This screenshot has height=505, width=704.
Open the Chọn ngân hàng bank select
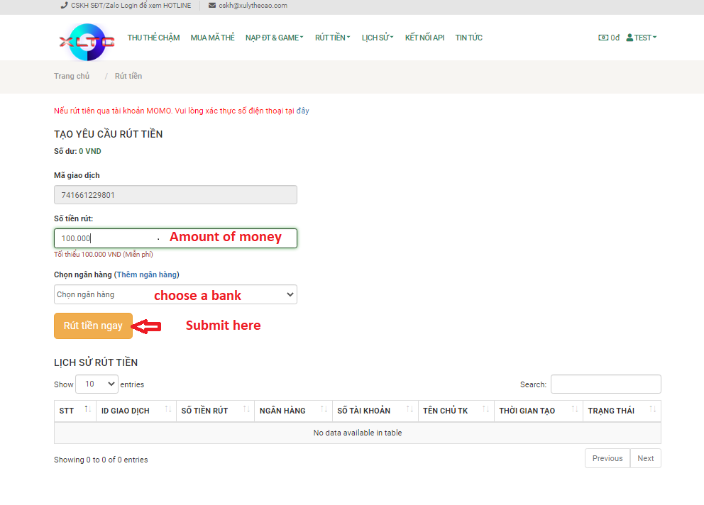[x=175, y=294]
